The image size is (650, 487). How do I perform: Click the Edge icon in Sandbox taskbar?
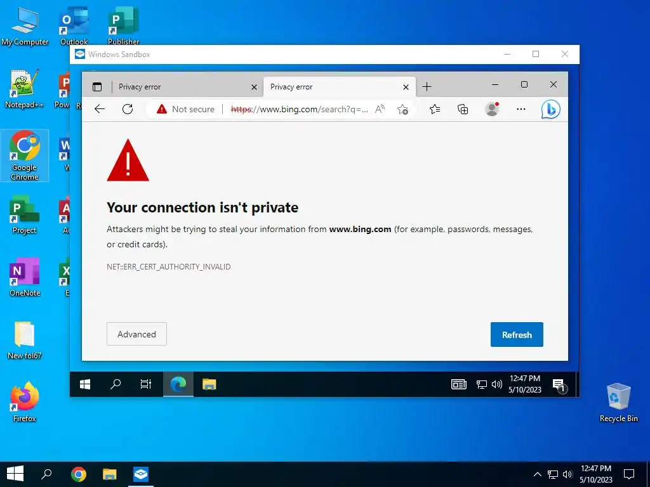178,384
